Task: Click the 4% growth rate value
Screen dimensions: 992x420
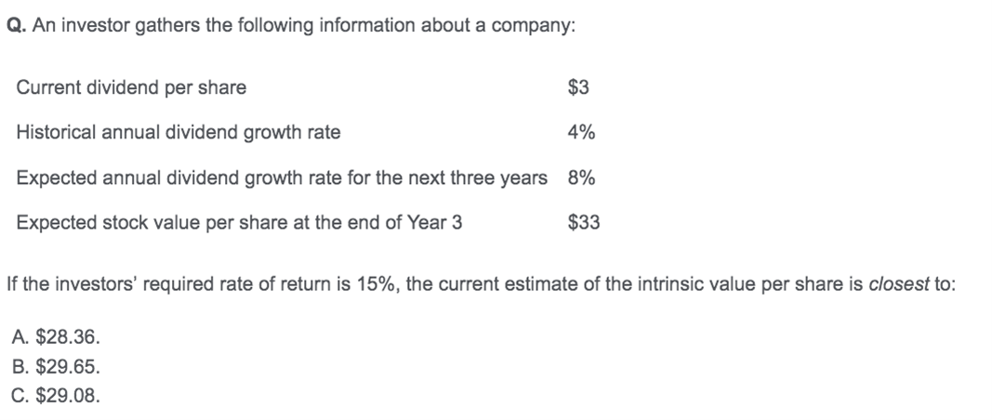Action: click(581, 133)
